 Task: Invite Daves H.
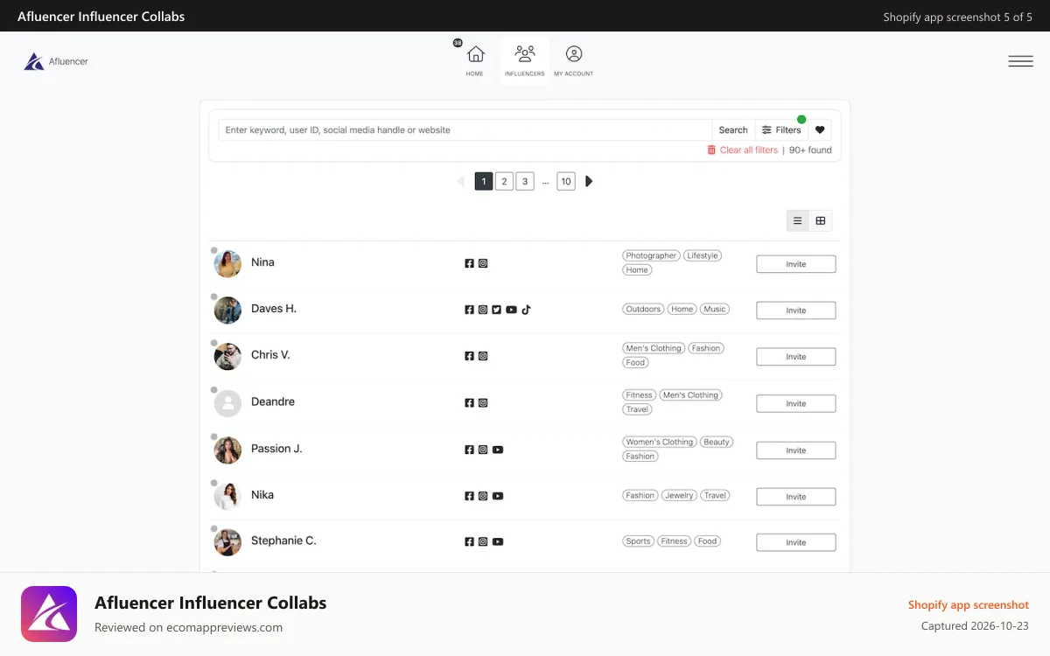tap(796, 311)
